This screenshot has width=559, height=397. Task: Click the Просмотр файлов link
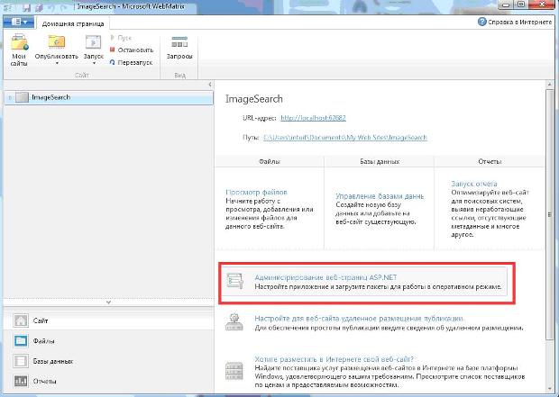point(256,193)
